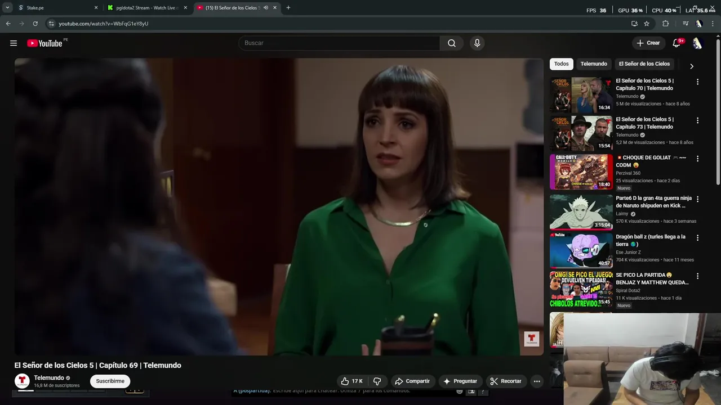This screenshot has height=405, width=721.
Task: Open the Telemundo channel avatar
Action: 22,381
